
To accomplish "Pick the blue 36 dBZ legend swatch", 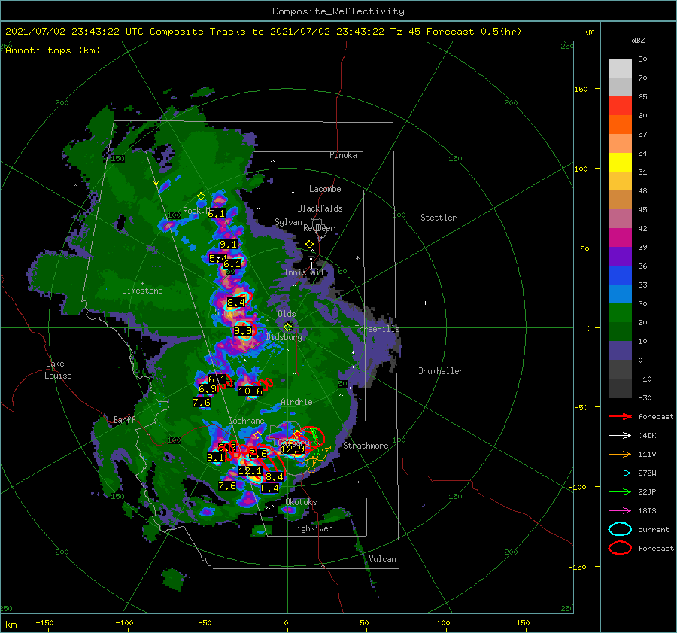I will coord(620,275).
